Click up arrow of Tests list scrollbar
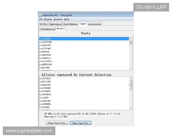Screen dimensions: 172x138 [131, 39]
